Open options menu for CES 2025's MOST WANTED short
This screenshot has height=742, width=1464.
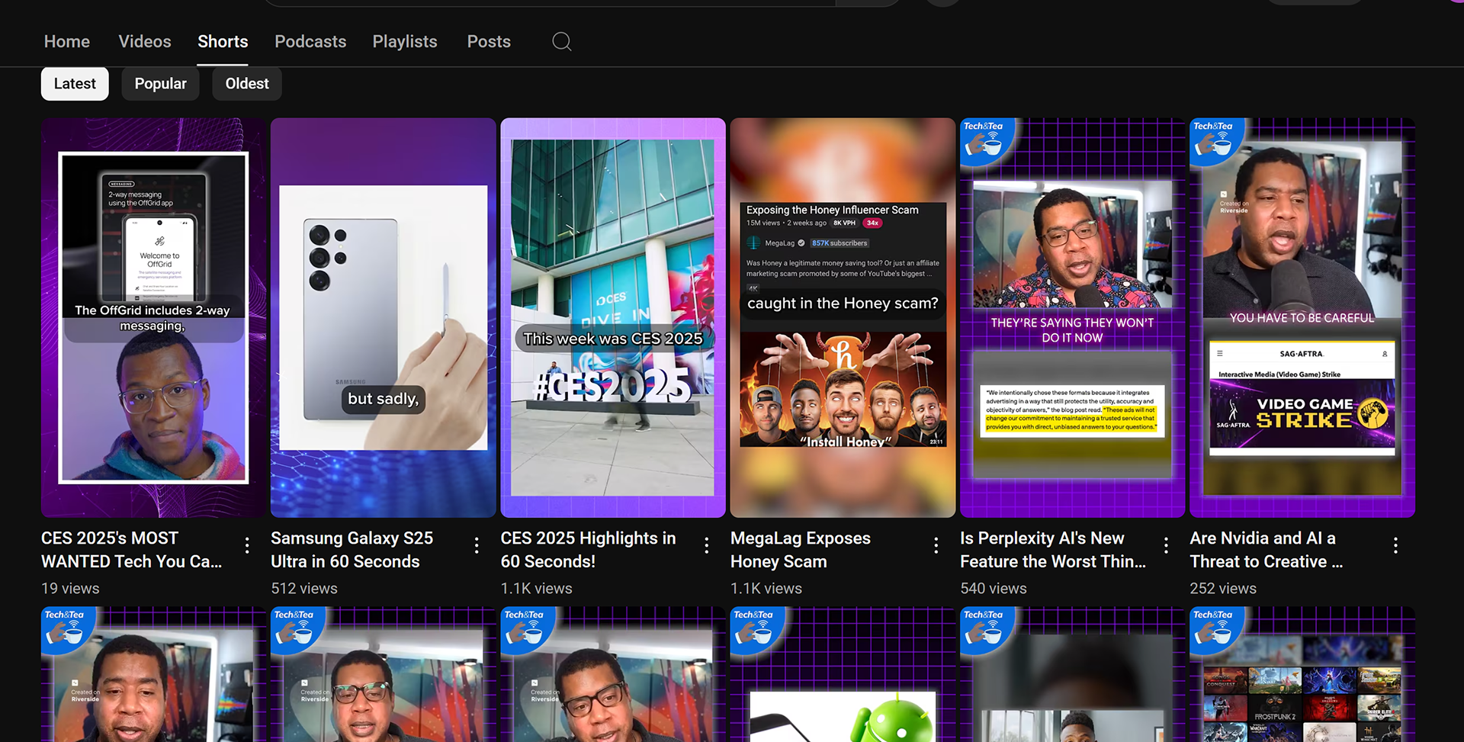[x=247, y=545]
